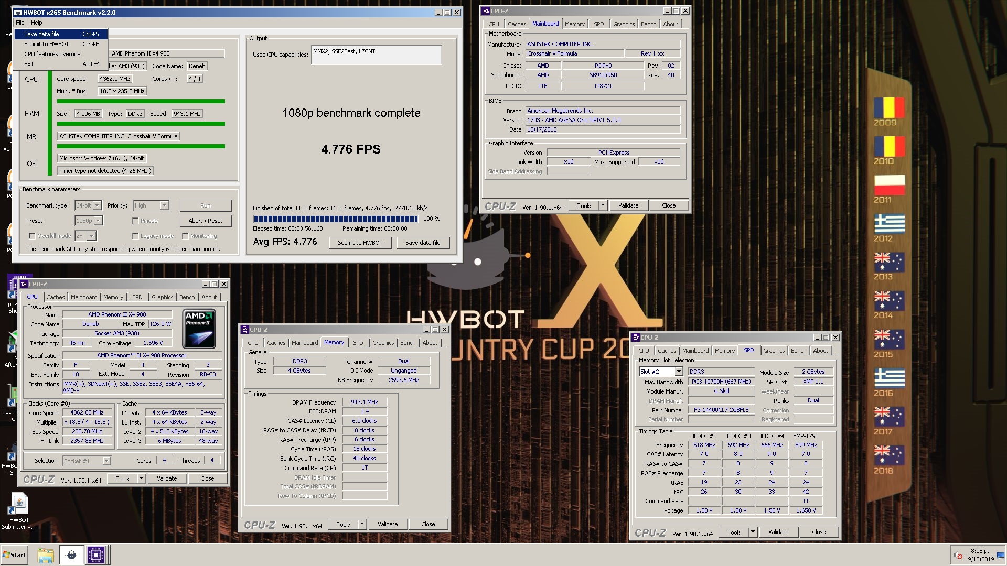
Task: Expand Tools arrow in CPU-Z Memory window
Action: click(361, 524)
